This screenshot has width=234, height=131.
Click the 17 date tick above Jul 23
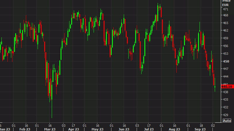[149, 126]
